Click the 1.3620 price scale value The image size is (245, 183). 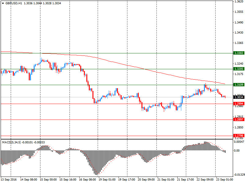pos(239,2)
